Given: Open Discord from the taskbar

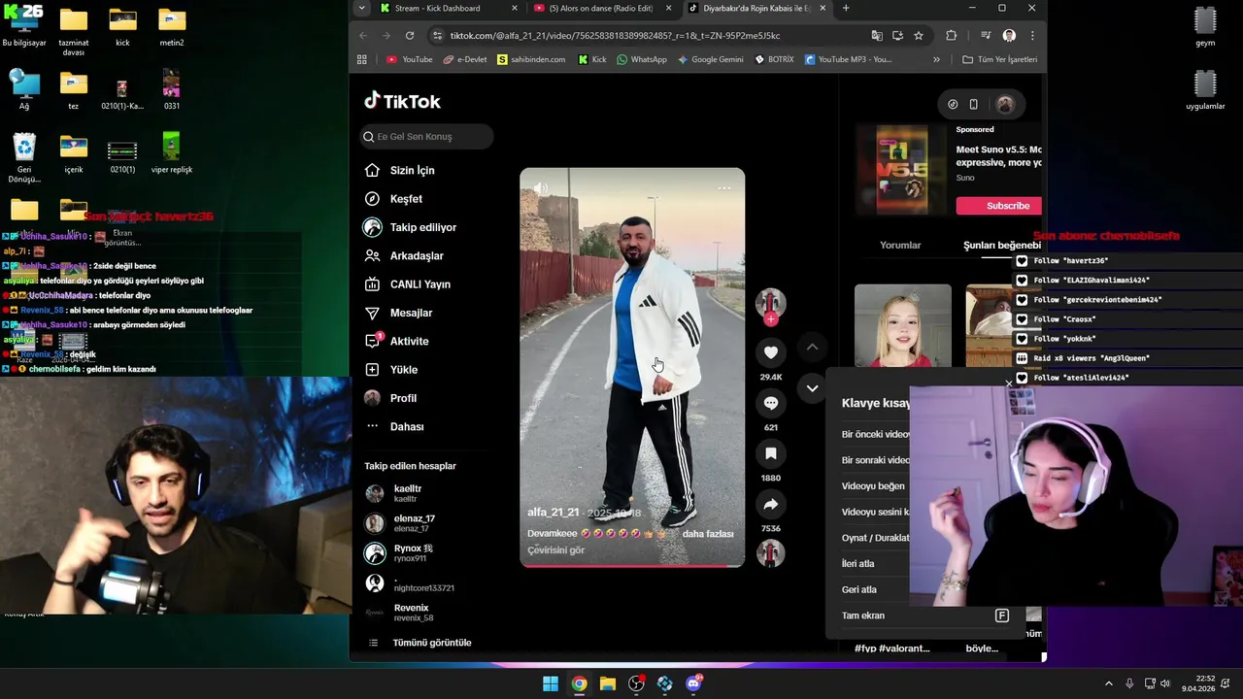Looking at the screenshot, I should click(x=693, y=683).
